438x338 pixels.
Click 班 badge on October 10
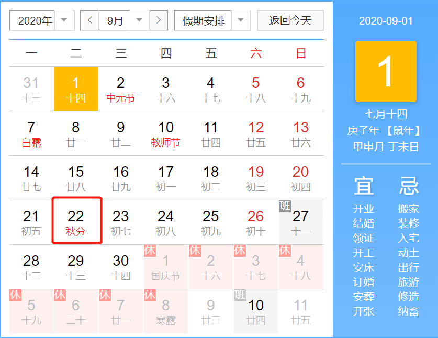(x=240, y=295)
